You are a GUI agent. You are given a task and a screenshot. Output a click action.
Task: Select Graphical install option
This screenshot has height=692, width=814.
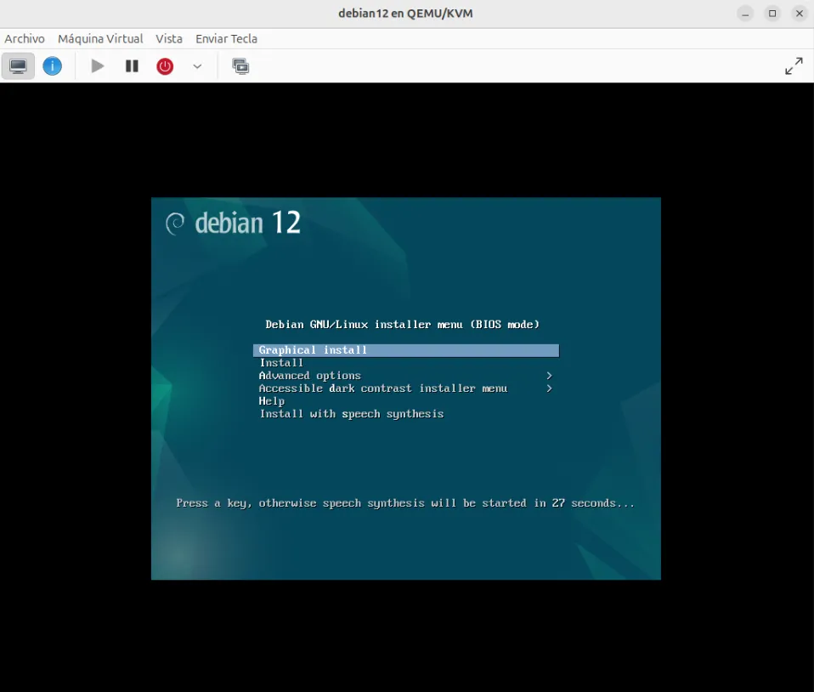coord(313,350)
